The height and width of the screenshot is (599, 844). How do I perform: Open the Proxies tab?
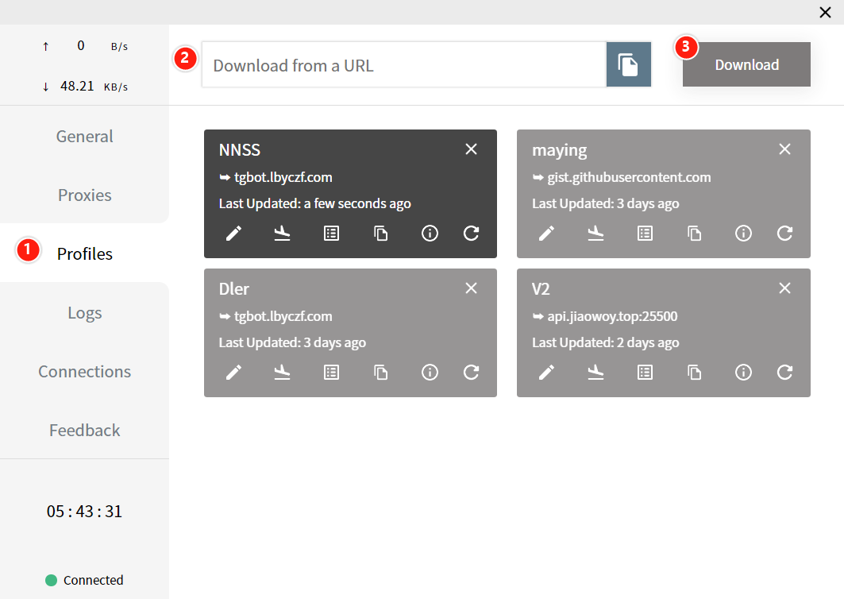[84, 195]
